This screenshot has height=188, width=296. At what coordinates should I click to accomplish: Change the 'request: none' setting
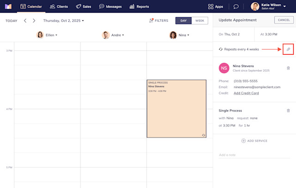pyautogui.click(x=247, y=118)
